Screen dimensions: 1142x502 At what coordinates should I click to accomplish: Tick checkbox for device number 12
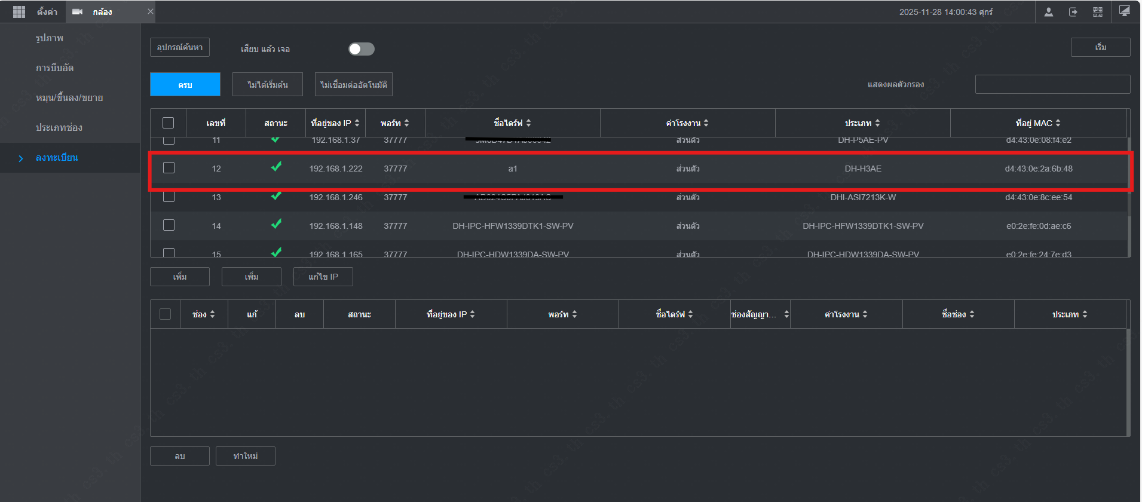tap(169, 168)
